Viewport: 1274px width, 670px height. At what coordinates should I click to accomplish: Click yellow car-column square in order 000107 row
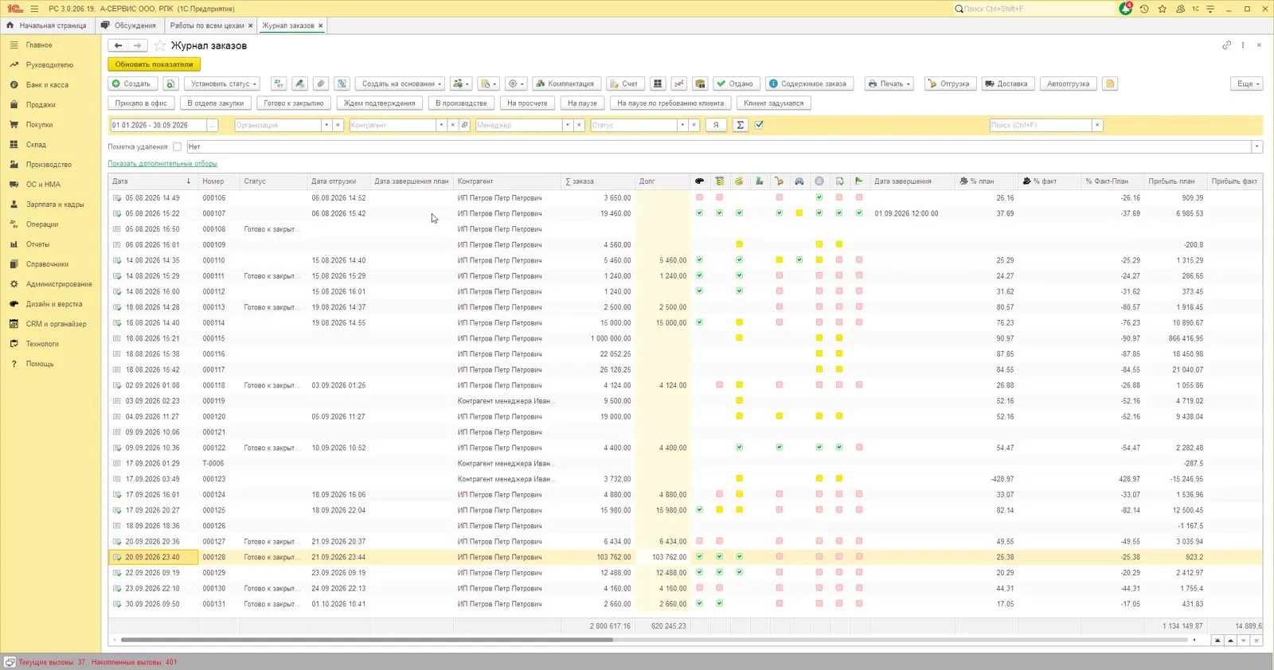799,213
